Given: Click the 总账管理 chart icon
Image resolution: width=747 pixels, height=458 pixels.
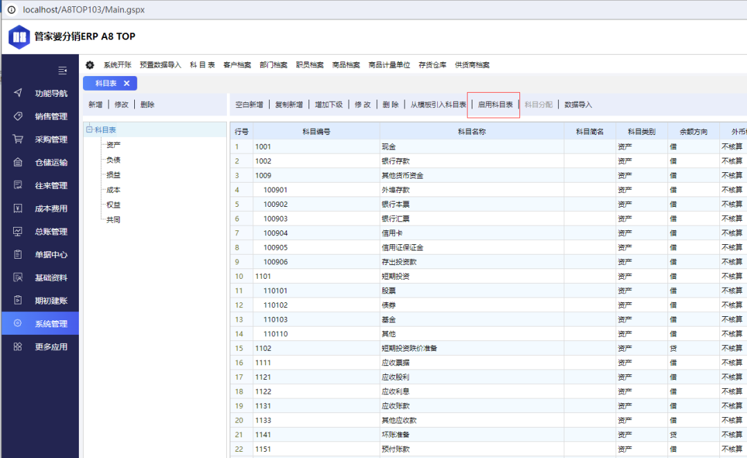Looking at the screenshot, I should pos(18,232).
